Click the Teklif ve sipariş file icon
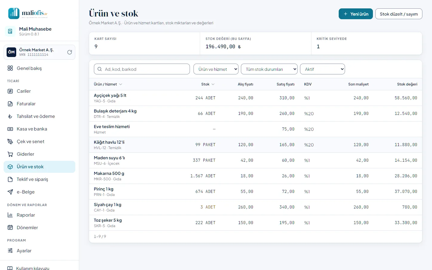The height and width of the screenshot is (270, 432). pos(10,179)
